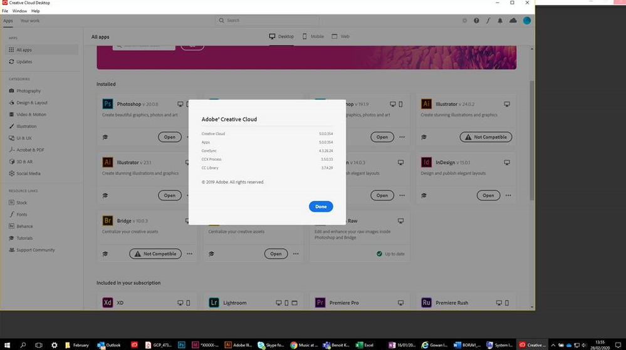Click the Premiere Rush app icon

[x=426, y=302]
